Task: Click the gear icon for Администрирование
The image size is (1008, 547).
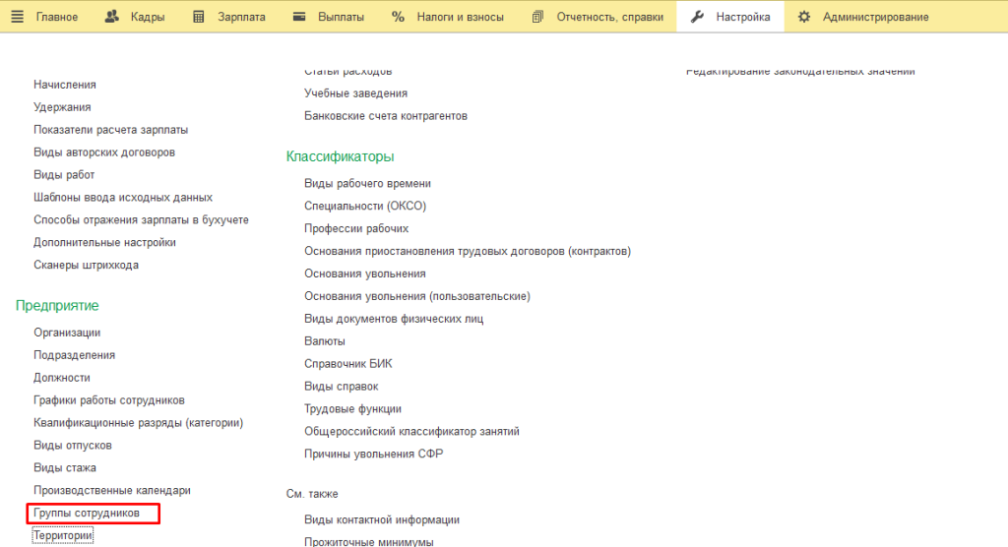Action: point(804,17)
